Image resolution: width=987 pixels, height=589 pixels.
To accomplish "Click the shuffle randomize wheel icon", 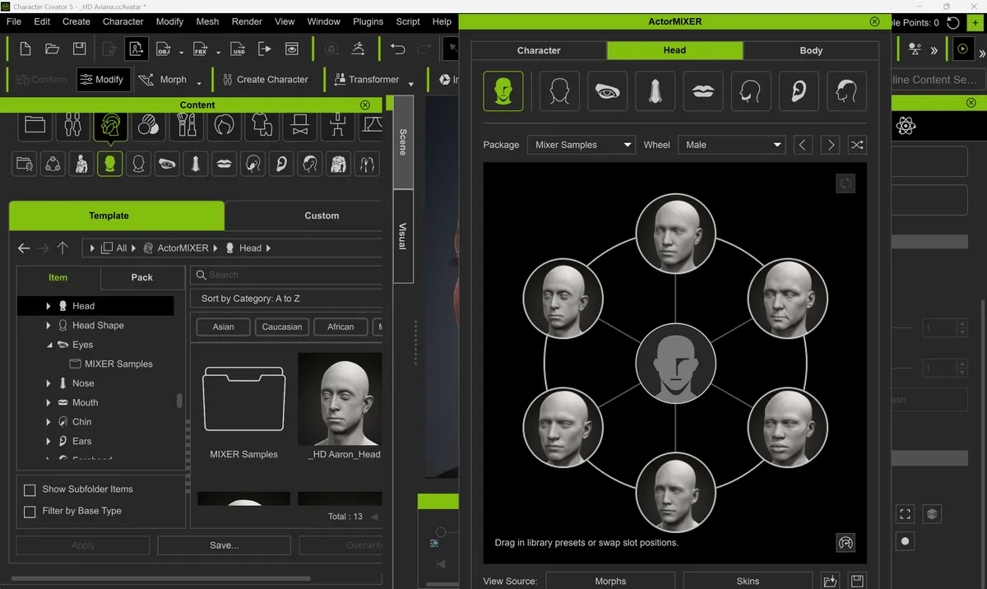I will (x=857, y=145).
